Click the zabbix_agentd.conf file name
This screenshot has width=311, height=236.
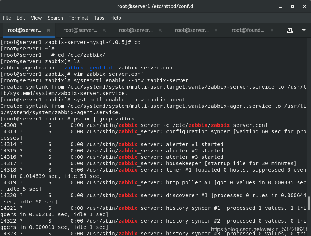[x=29, y=68]
